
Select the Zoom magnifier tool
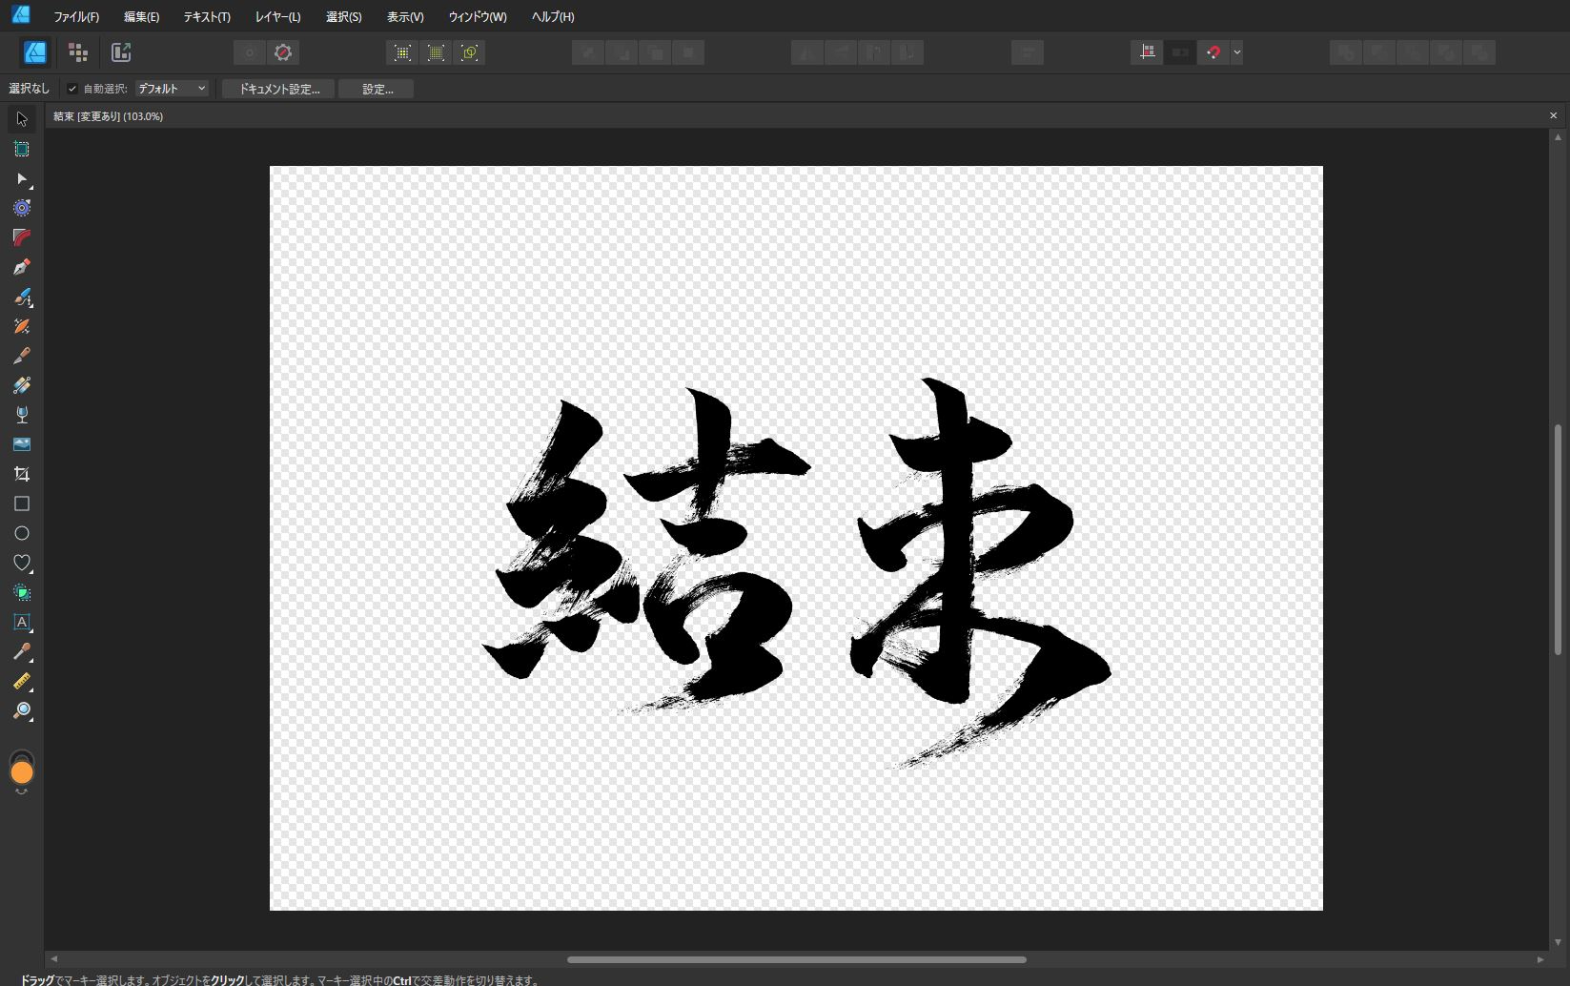click(22, 710)
